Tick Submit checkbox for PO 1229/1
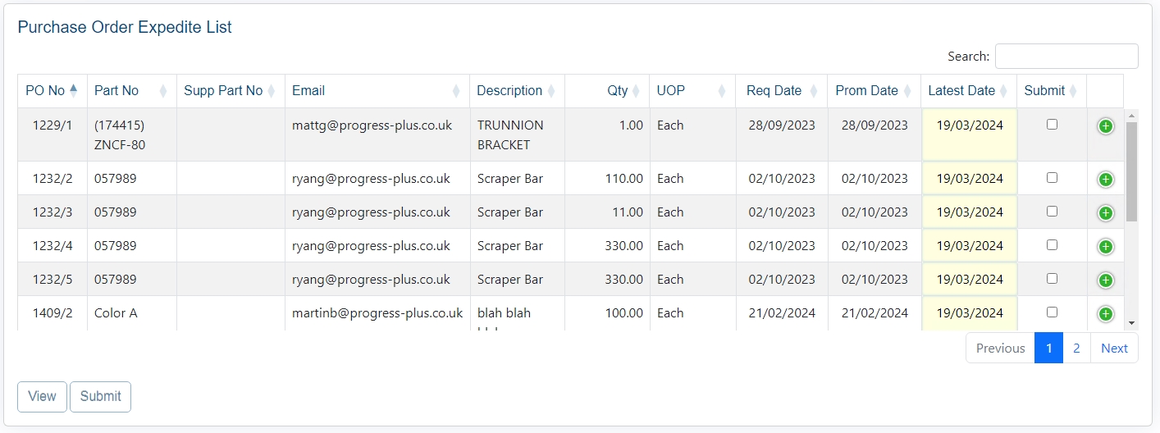Screen dimensions: 1160x433 [1052, 125]
